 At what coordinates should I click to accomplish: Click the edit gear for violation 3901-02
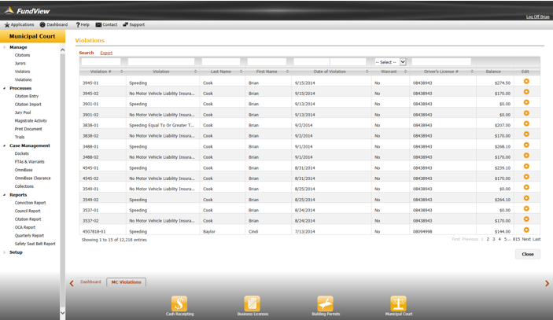click(x=526, y=113)
